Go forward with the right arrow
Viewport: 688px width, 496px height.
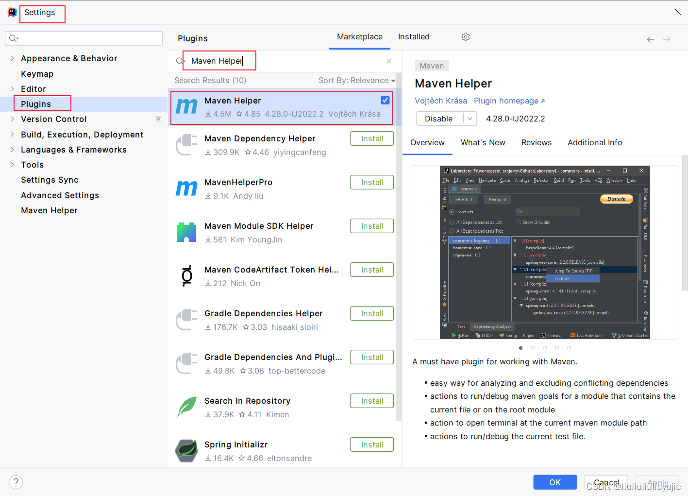pyautogui.click(x=667, y=39)
